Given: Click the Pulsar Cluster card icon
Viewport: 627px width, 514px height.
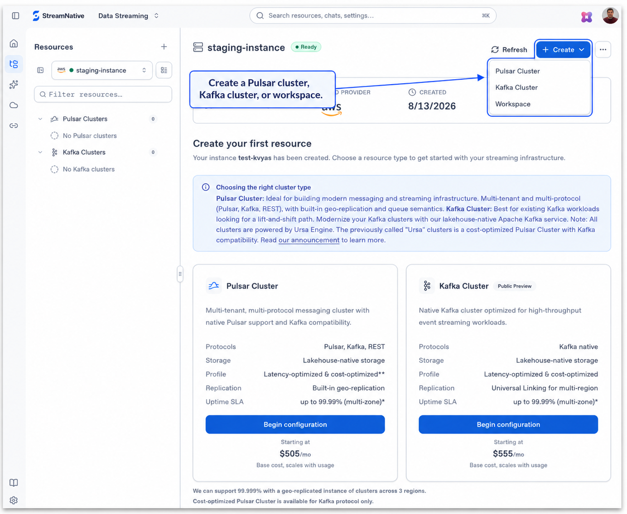Looking at the screenshot, I should click(213, 286).
